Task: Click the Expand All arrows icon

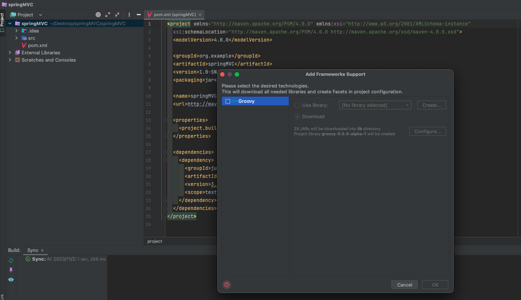Action: pyautogui.click(x=108, y=15)
